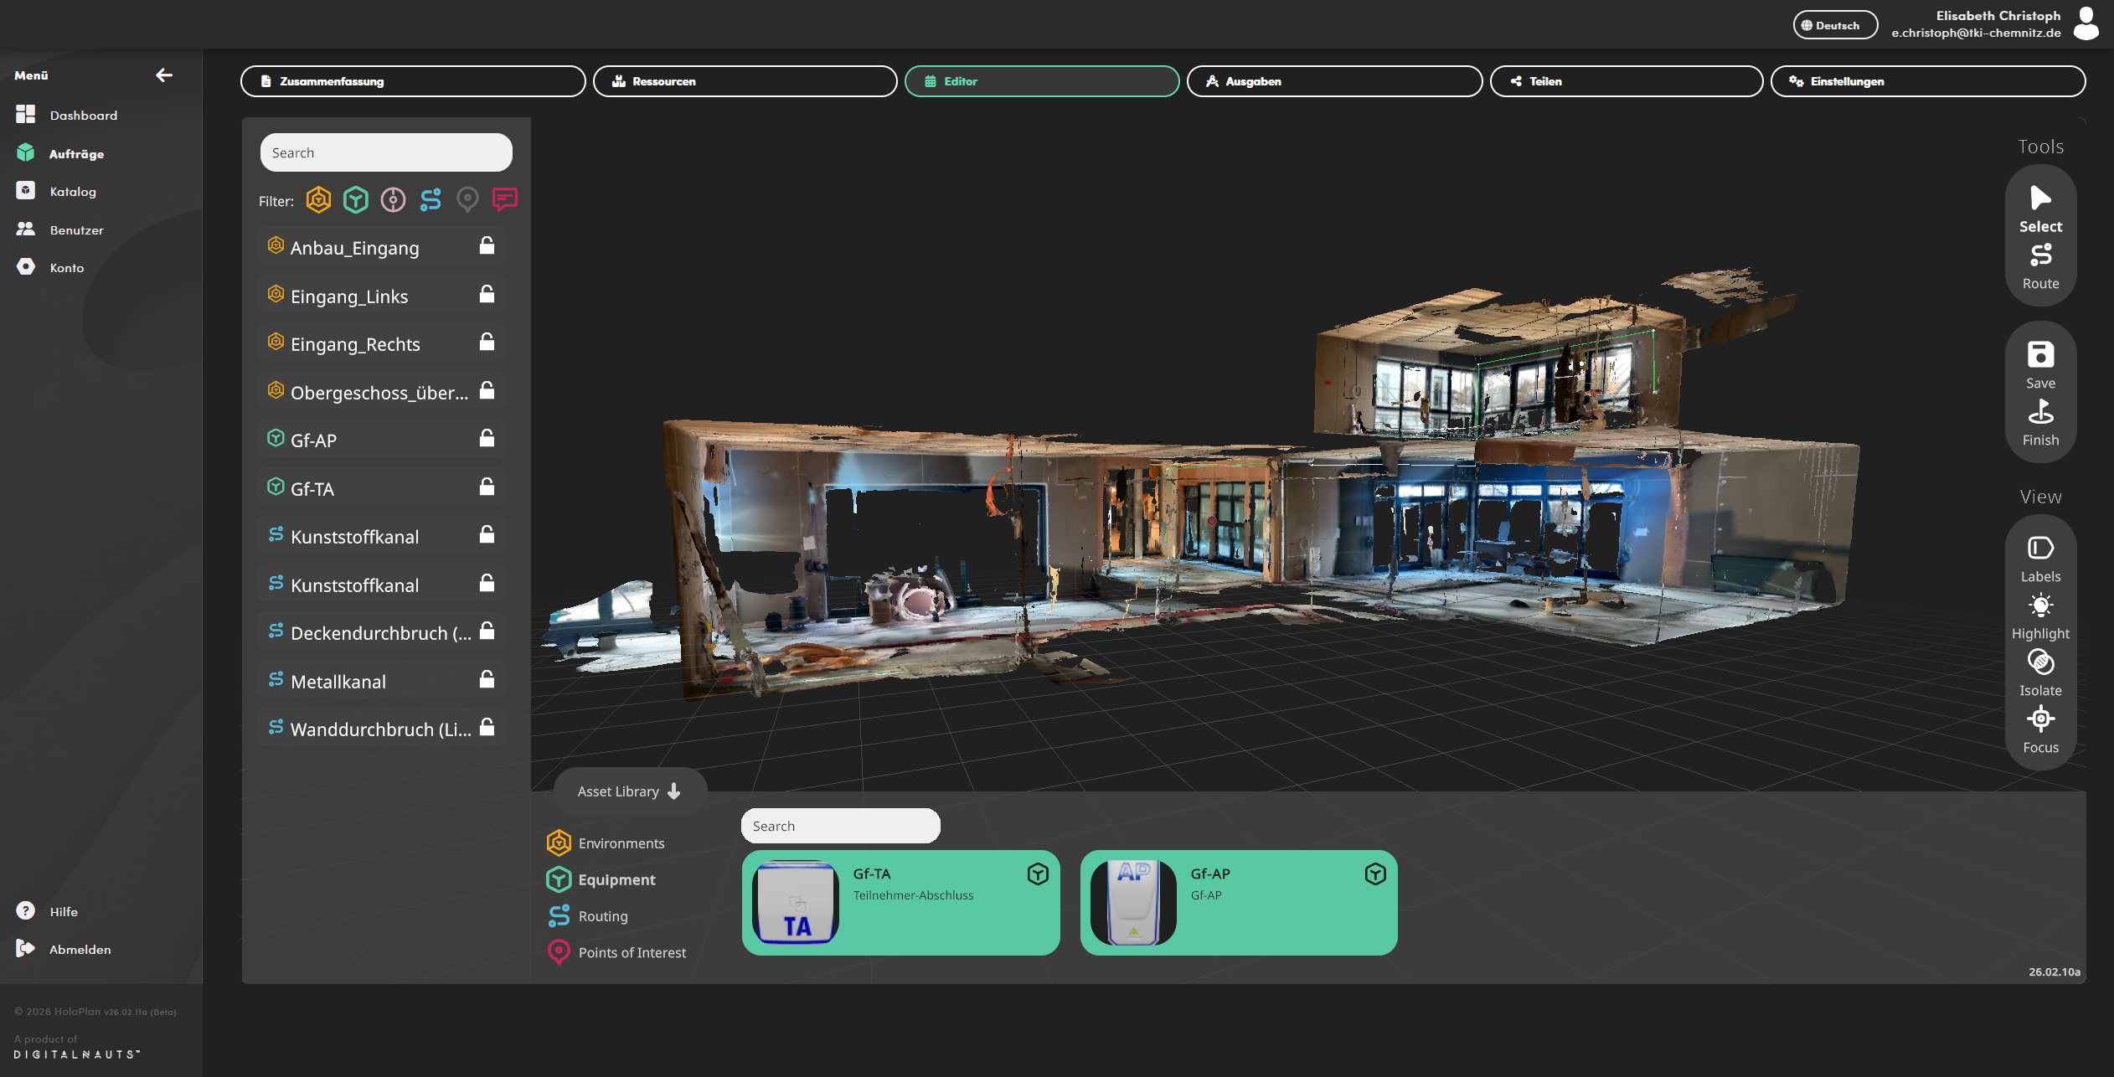
Task: Collapse the Menü sidebar with arrow
Action: [x=164, y=75]
